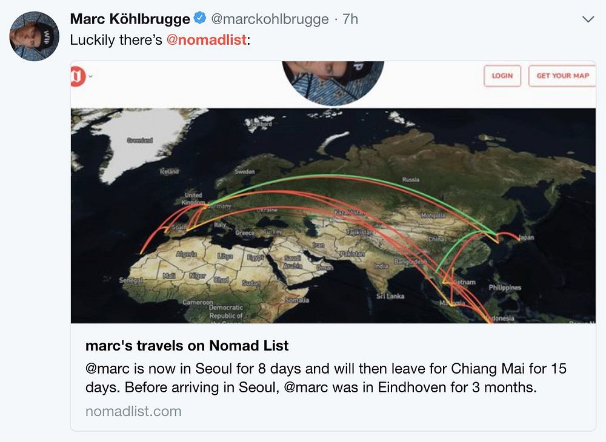This screenshot has width=606, height=442.
Task: Click the nomadlist.com domain link
Action: (x=133, y=411)
